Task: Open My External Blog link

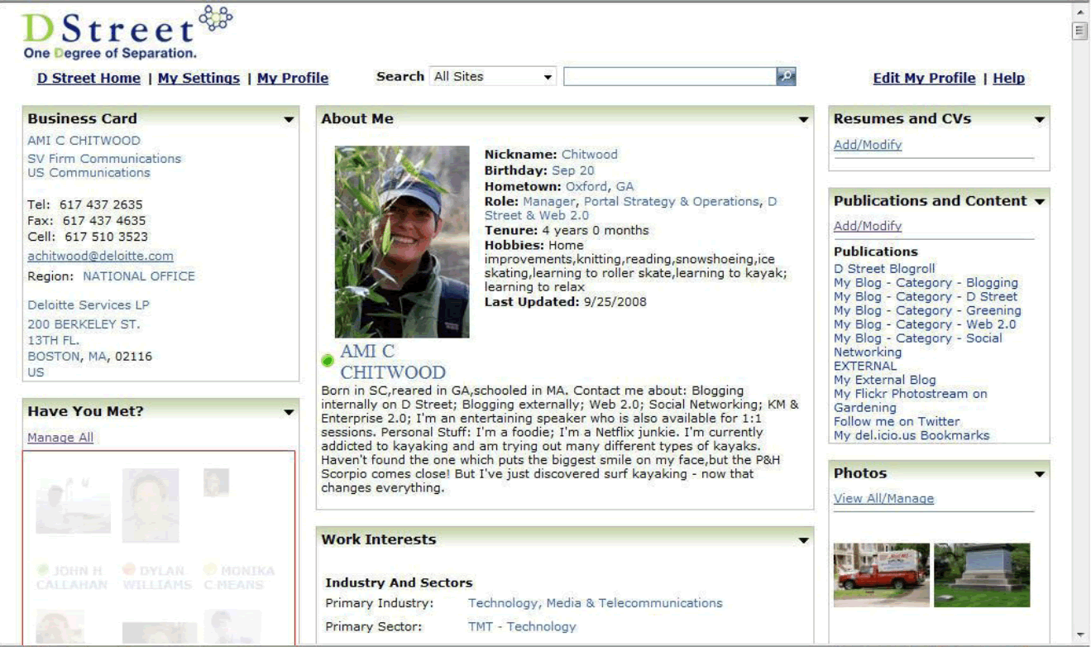Action: point(885,380)
